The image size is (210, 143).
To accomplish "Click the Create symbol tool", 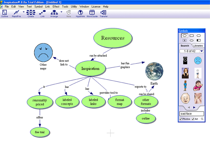I will click(31, 13).
